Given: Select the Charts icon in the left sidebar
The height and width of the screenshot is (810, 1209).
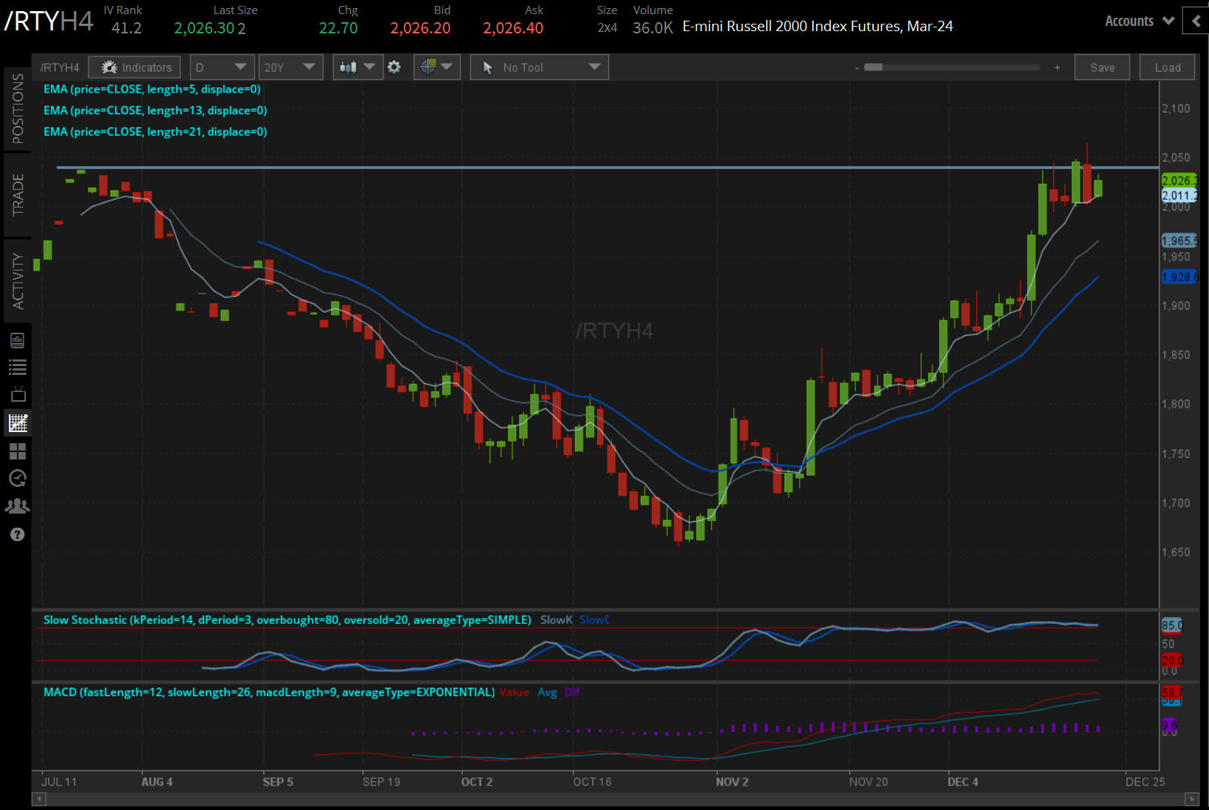Looking at the screenshot, I should tap(17, 422).
